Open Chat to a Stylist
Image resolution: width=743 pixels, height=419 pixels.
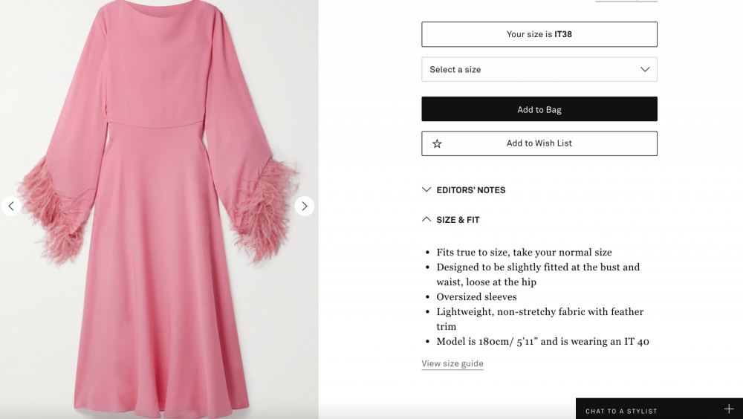pyautogui.click(x=621, y=410)
